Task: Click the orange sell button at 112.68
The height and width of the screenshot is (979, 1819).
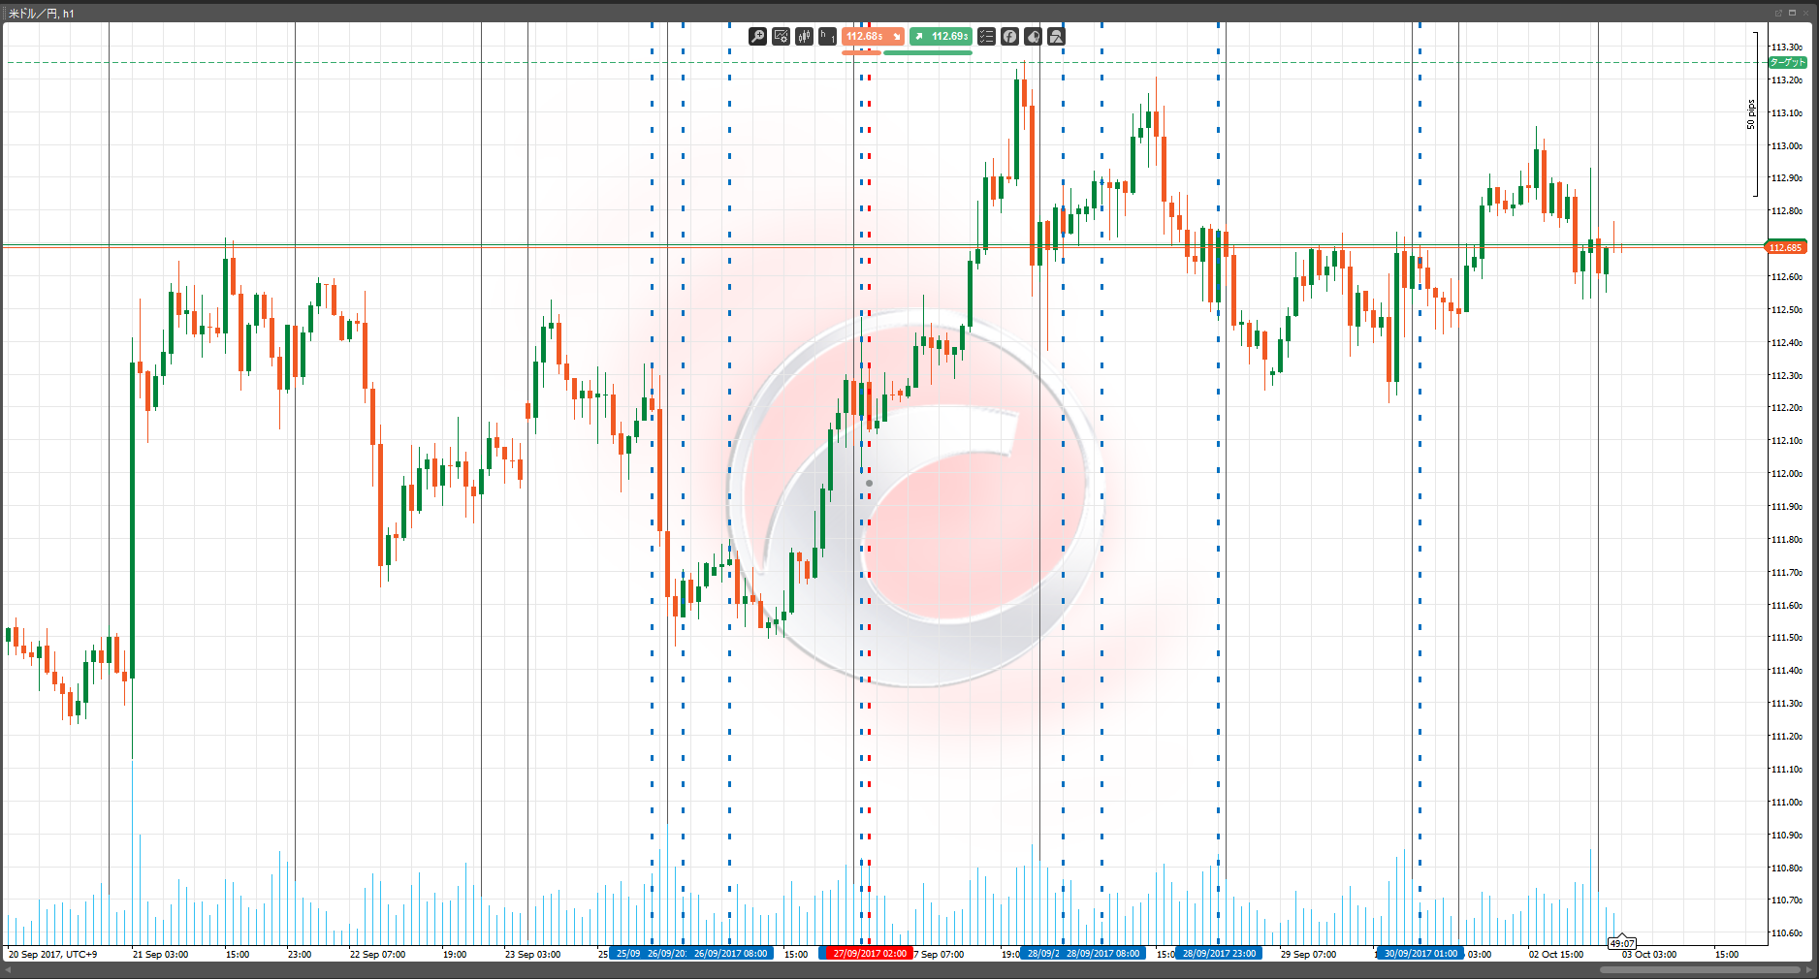Action: 873,37
